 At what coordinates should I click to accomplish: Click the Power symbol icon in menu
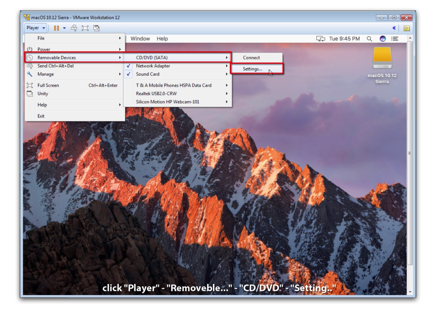coord(30,49)
